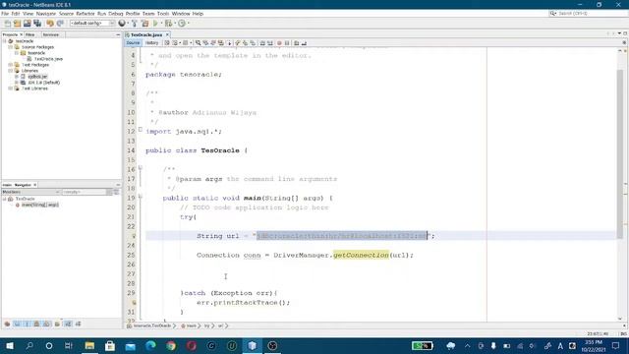This screenshot has height=354, width=629.
Task: Click the Debug Project icon
Action: 168,24
